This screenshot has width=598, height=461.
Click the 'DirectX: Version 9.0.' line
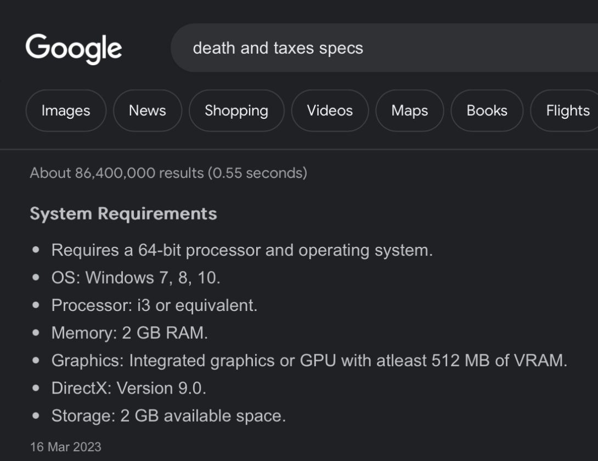tap(129, 388)
